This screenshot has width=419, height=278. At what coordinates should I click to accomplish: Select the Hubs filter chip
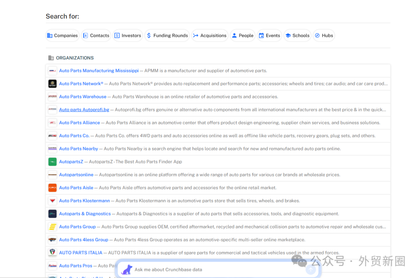pyautogui.click(x=324, y=36)
